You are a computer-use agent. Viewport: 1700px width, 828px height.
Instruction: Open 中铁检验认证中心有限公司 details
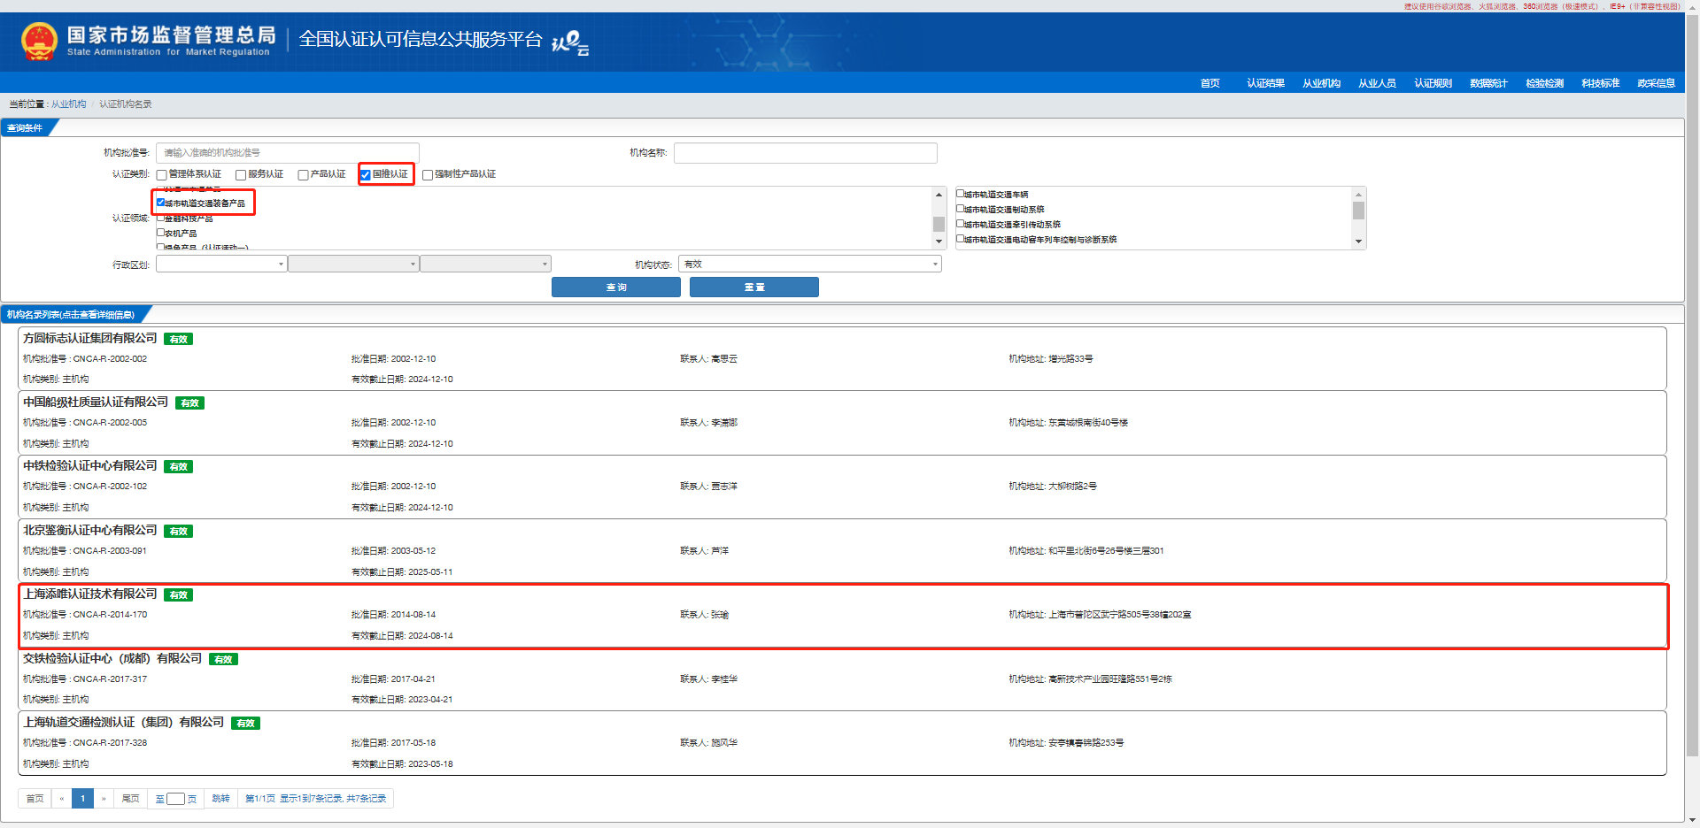tap(90, 466)
